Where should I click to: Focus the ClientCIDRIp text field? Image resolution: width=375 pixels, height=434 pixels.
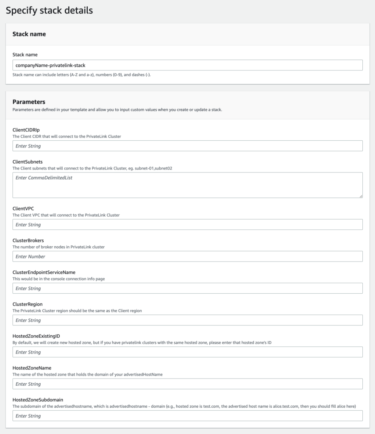tap(187, 146)
